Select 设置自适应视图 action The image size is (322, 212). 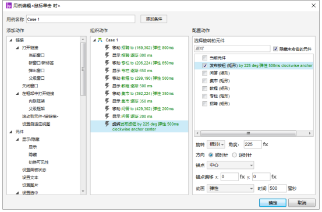(x=36, y=124)
